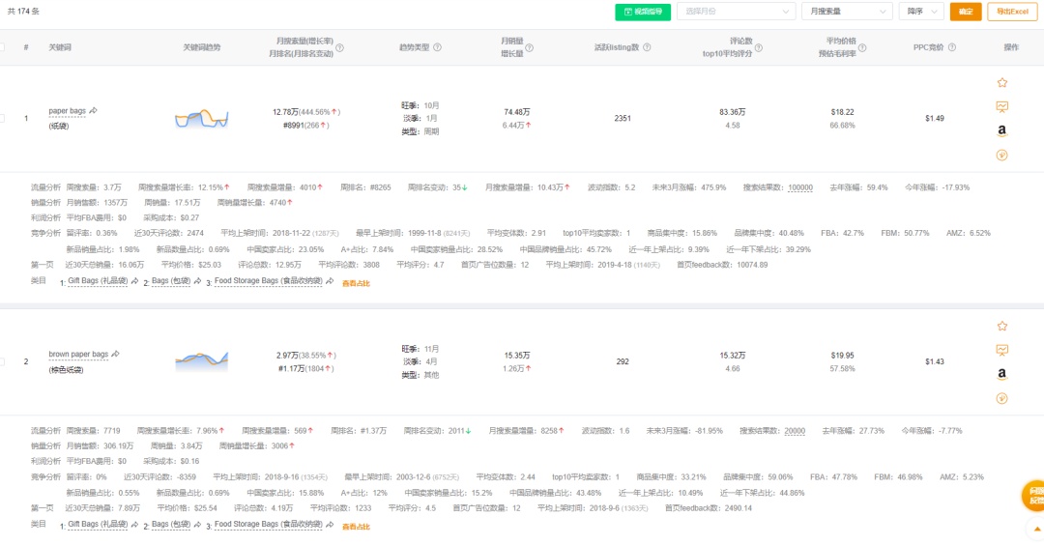Click help icon beside PPC竞价 header

(x=952, y=47)
